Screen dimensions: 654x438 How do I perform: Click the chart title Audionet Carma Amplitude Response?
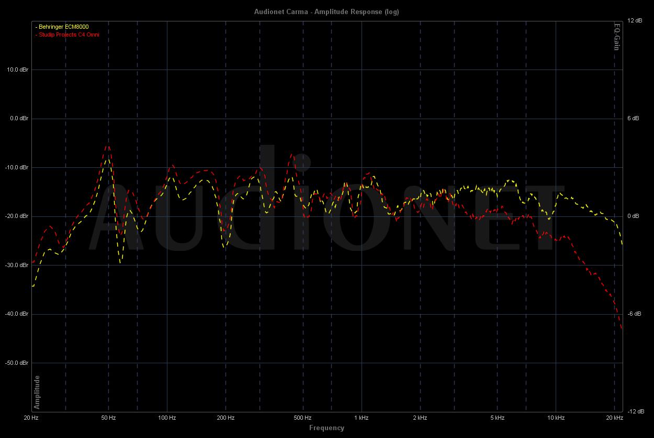(x=326, y=12)
